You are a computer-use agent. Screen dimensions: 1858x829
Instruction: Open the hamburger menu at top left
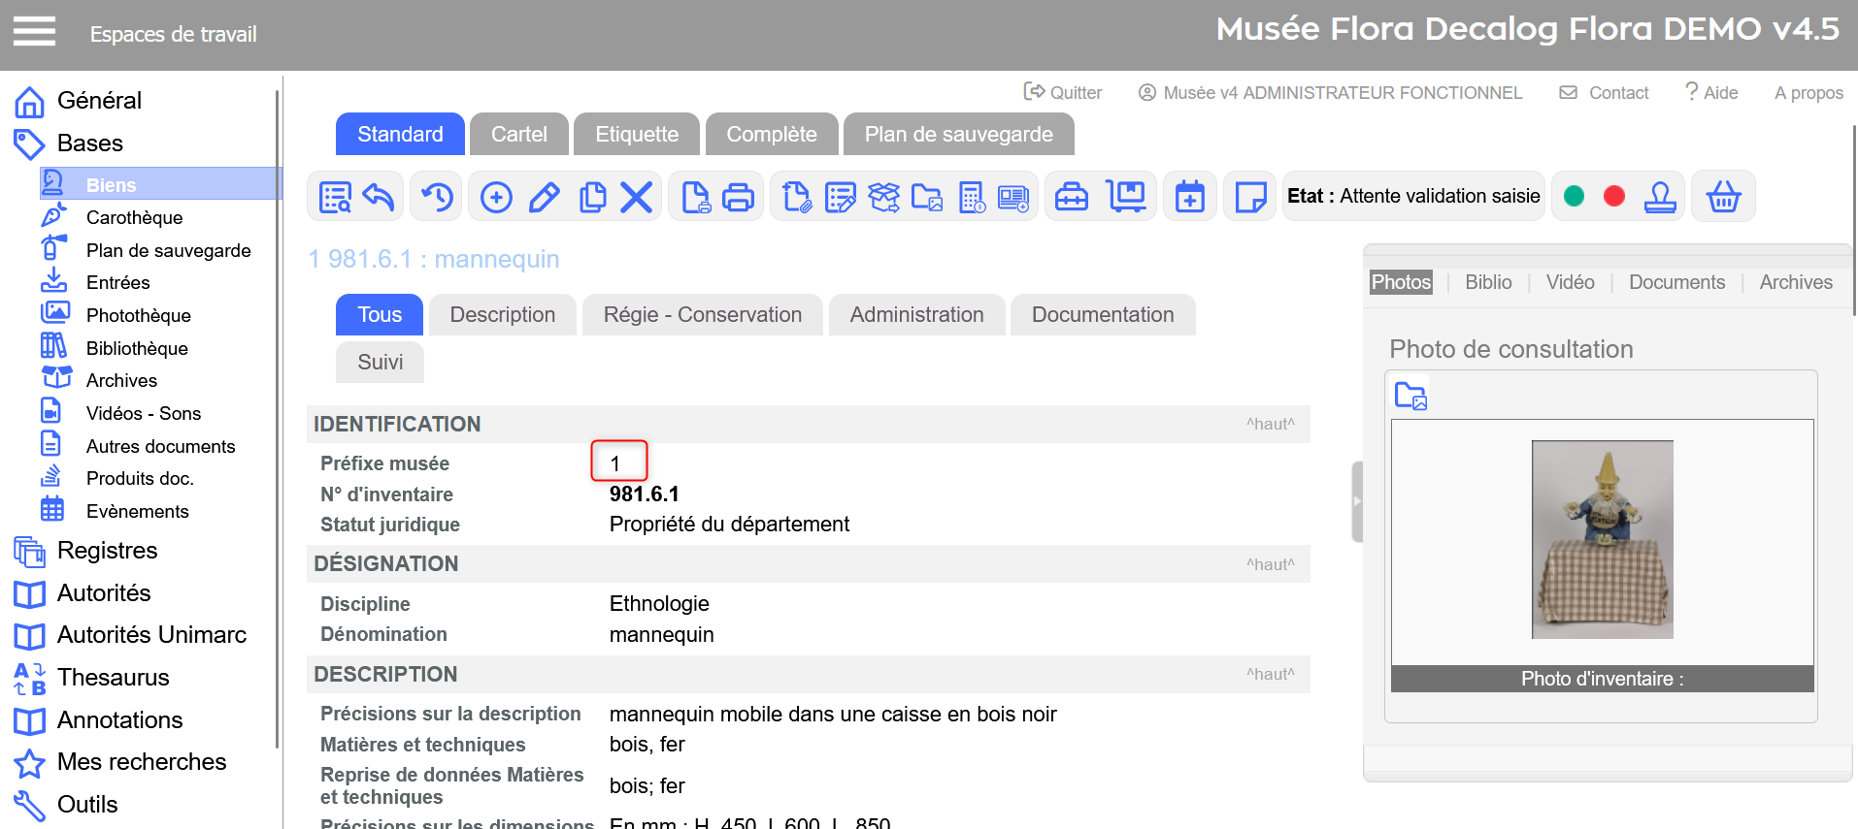[x=34, y=32]
